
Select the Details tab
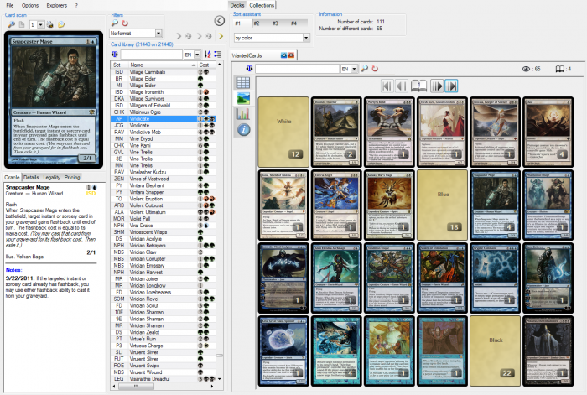click(31, 178)
